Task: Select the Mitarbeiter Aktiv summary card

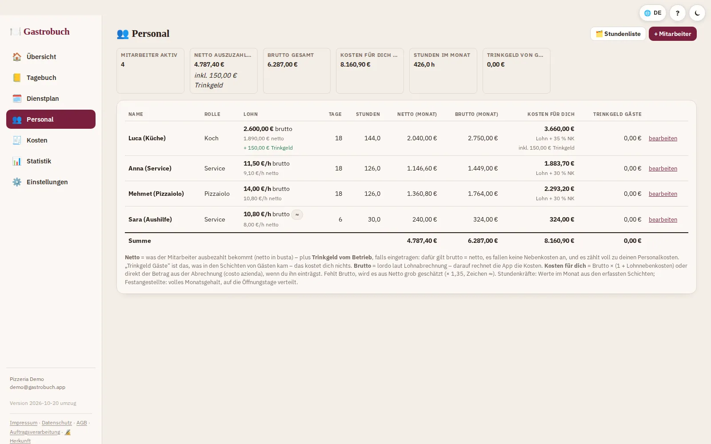Action: (x=150, y=71)
